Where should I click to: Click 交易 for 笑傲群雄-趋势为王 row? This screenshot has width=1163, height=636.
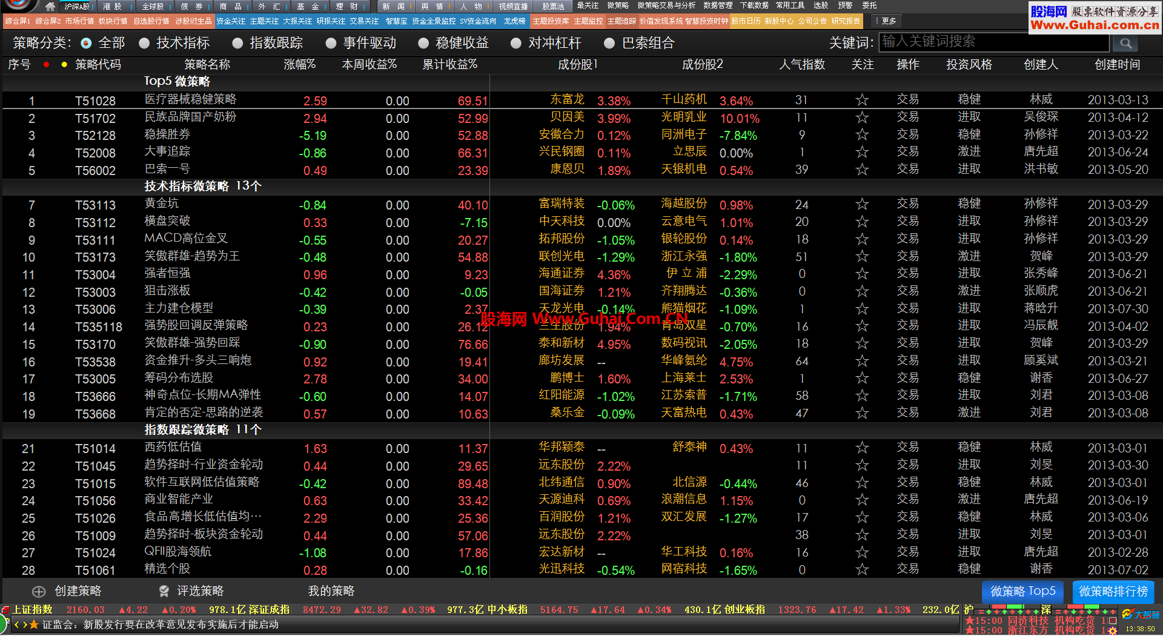point(907,257)
